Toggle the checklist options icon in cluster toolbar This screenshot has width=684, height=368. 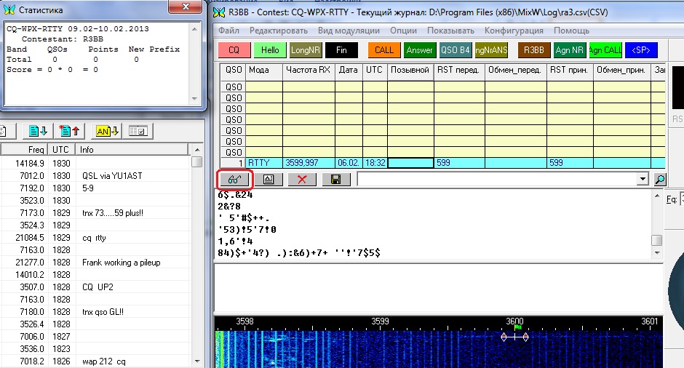coord(138,131)
